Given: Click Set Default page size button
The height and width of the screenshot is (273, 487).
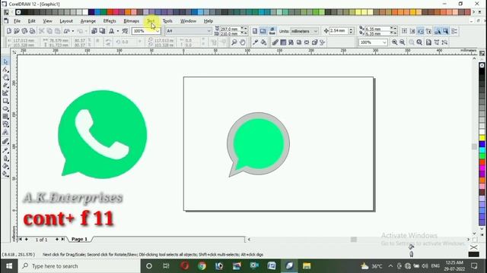Looking at the screenshot, I should [272, 31].
